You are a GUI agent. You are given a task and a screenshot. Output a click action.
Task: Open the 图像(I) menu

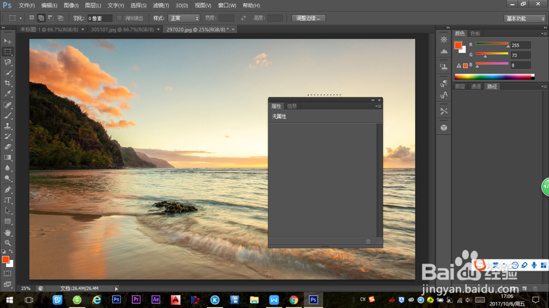71,5
